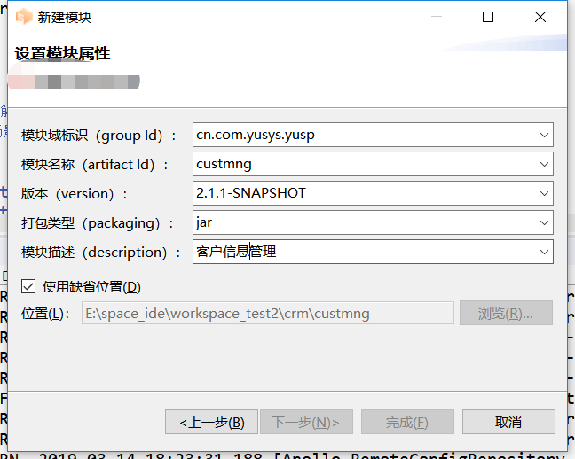Maximize the 新建模块 dialog window
575x459 pixels.
coord(488,17)
